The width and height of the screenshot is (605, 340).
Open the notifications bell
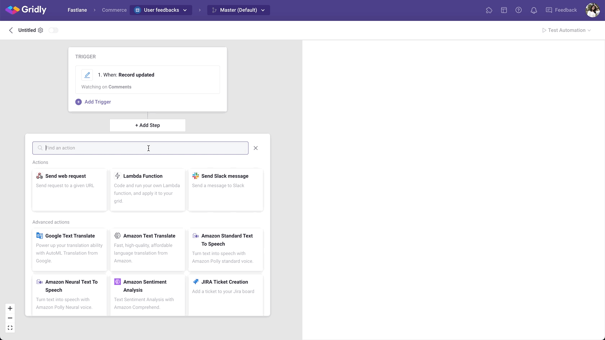(534, 10)
